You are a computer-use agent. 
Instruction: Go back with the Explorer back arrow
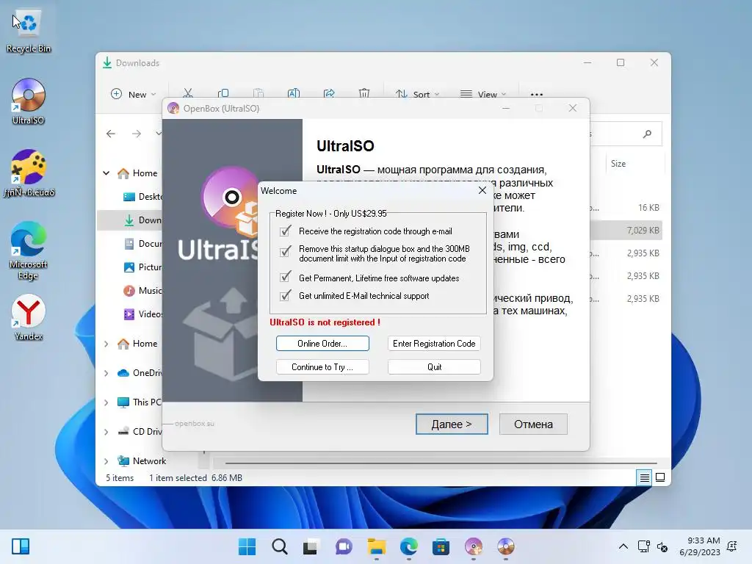click(x=111, y=134)
